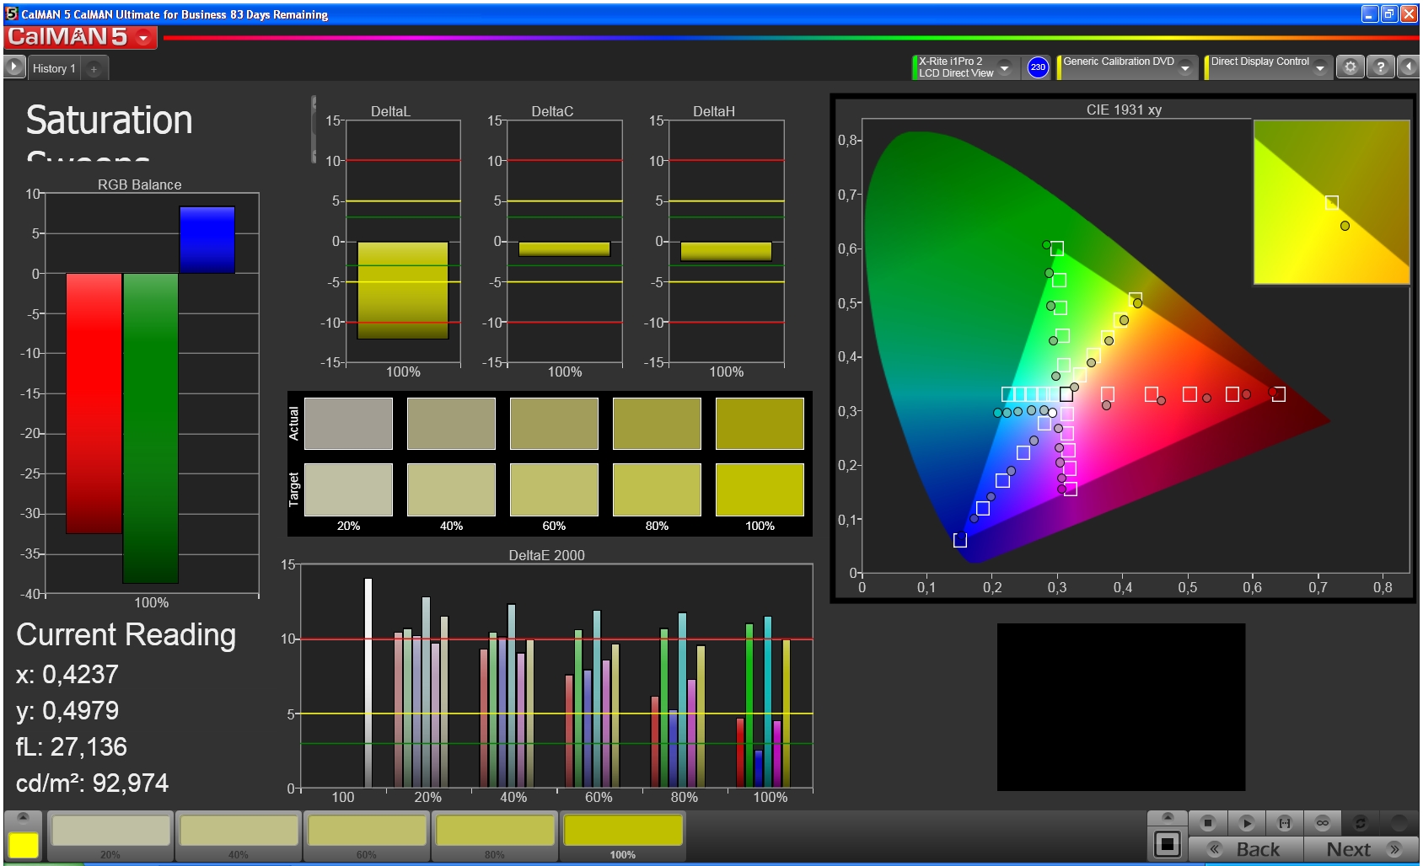Screen dimensions: 1423x866
Task: Open help with the question mark icon
Action: click(1380, 67)
